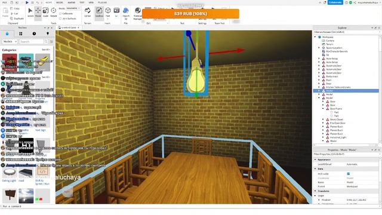Collapse the Data properties section
The height and width of the screenshot is (215, 382).
click(315, 168)
